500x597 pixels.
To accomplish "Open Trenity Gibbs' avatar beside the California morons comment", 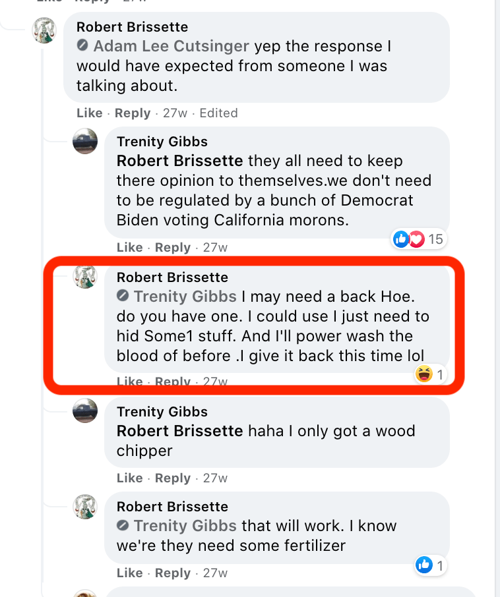I will (85, 142).
